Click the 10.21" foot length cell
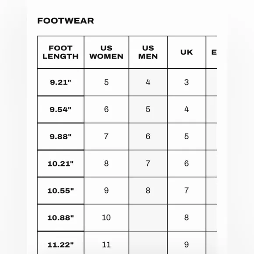 point(60,164)
